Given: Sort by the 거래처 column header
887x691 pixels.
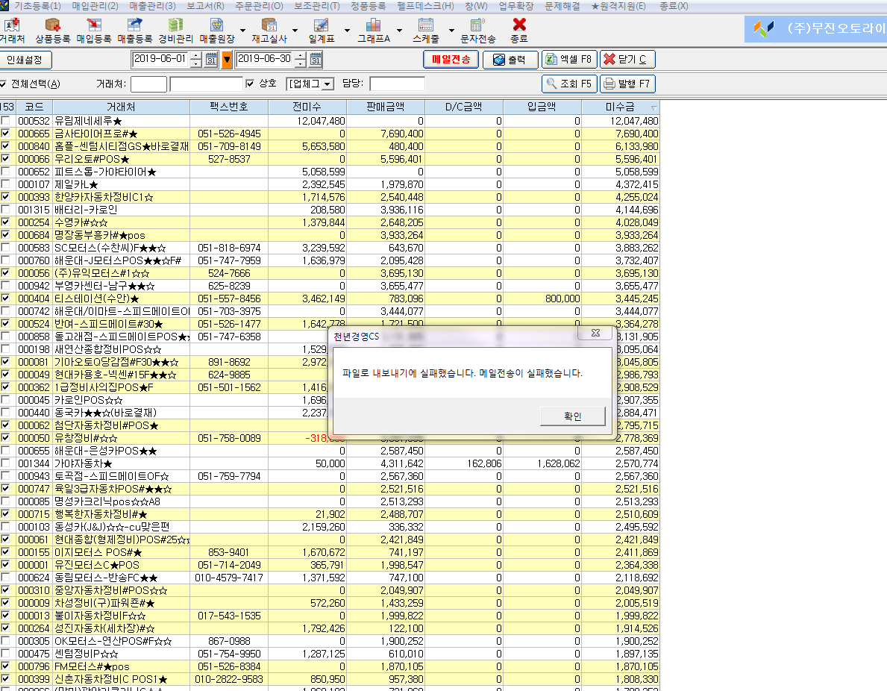Looking at the screenshot, I should pos(121,107).
